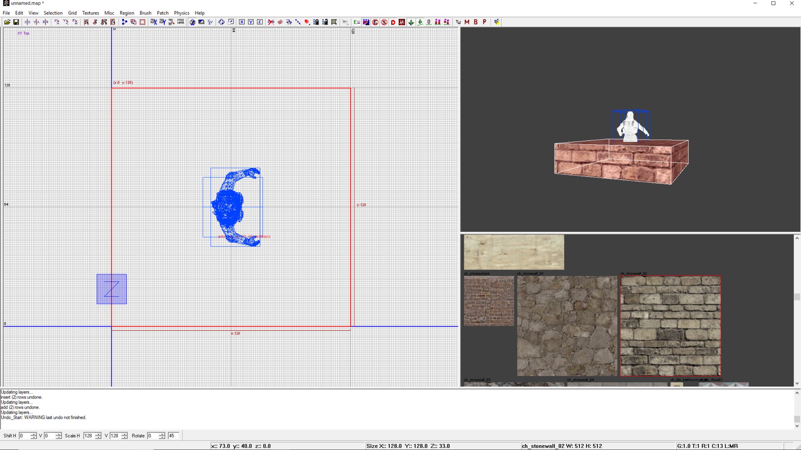
Task: Click the TEX FLIP Y toolbar icon
Action: pos(163,22)
